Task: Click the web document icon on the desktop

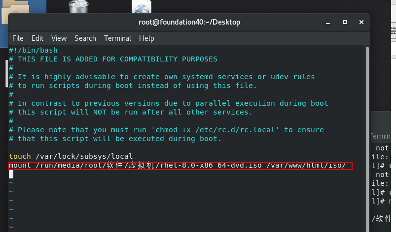Action: click(142, 6)
